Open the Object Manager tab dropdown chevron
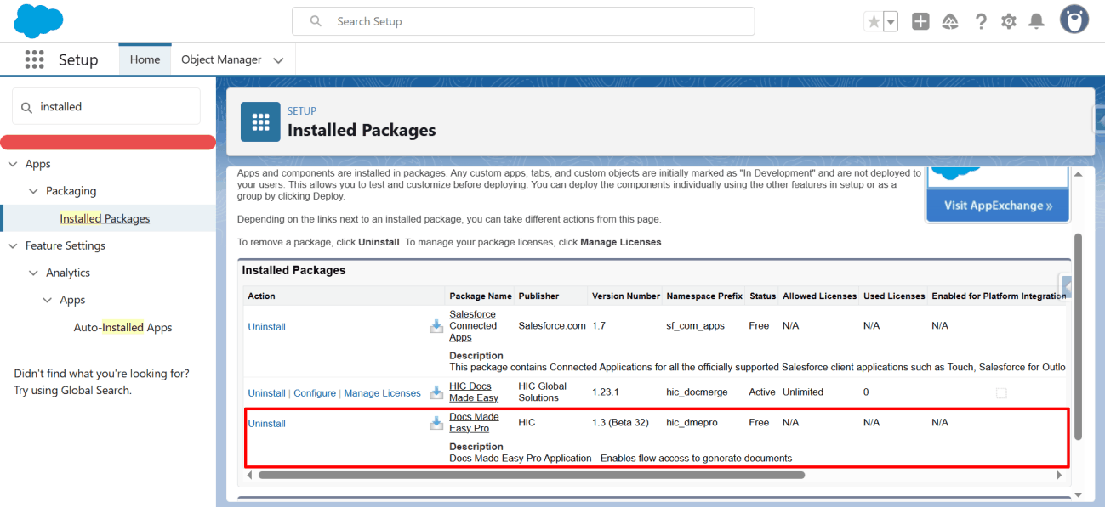1105x507 pixels. point(278,60)
